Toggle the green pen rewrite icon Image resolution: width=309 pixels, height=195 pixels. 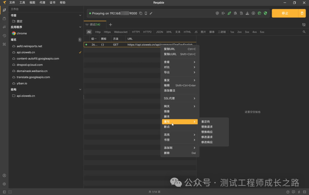click(229, 13)
